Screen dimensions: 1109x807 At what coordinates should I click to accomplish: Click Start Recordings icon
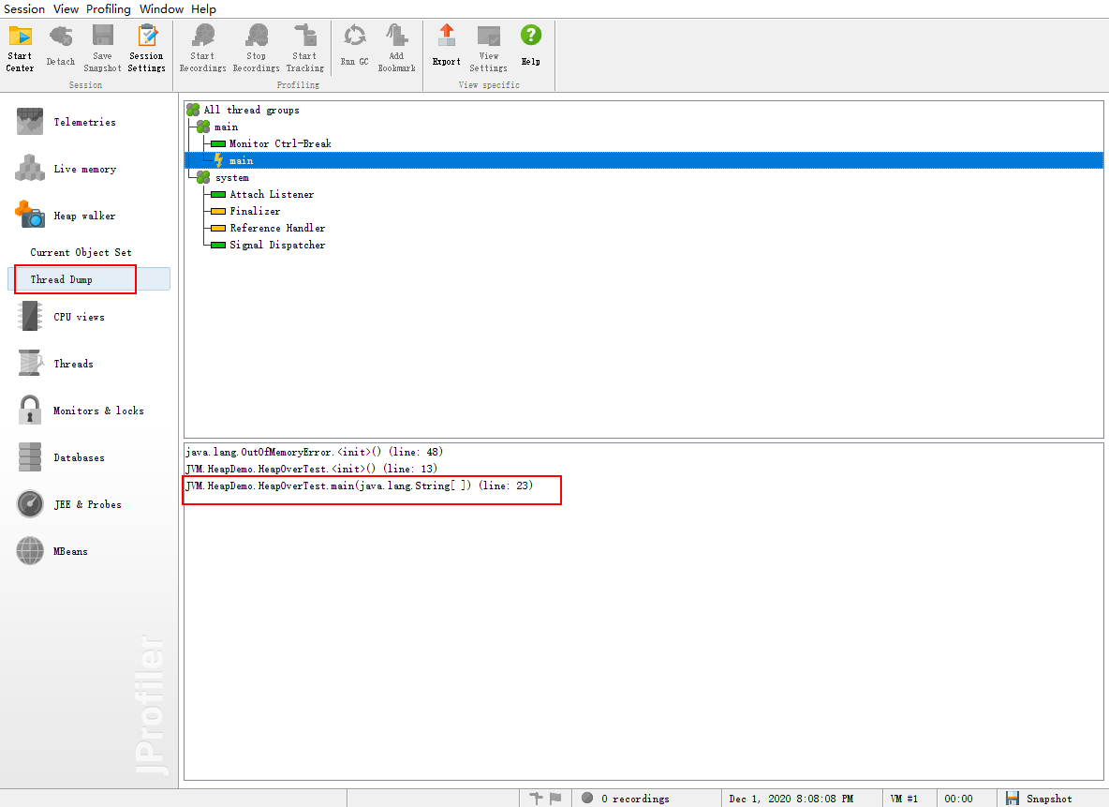[203, 36]
